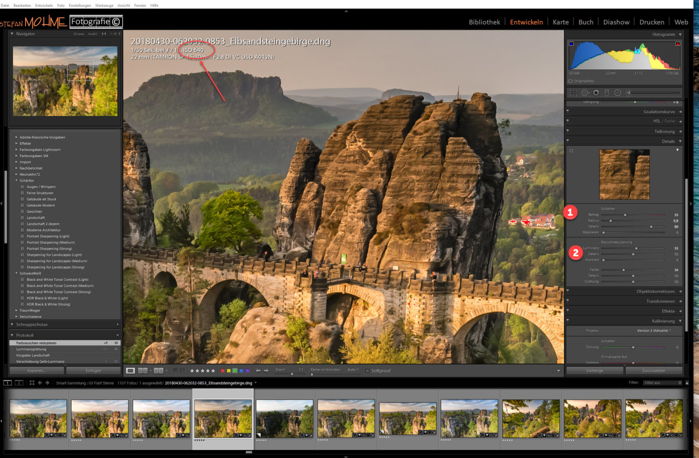The height and width of the screenshot is (458, 699).
Task: Apply the yellow color label
Action: [229, 371]
